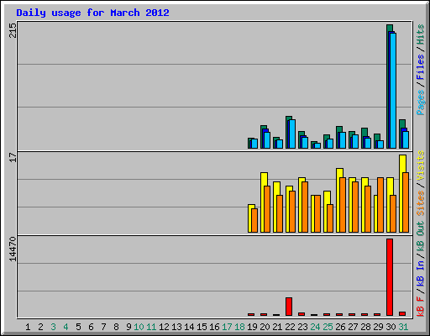430x336 pixels.
Task: Click day 14 on the x-axis
Action: (x=189, y=327)
